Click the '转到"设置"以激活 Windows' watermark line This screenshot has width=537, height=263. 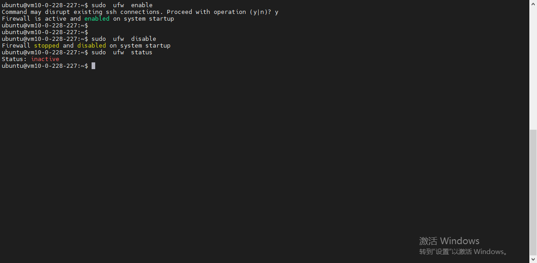click(x=463, y=252)
